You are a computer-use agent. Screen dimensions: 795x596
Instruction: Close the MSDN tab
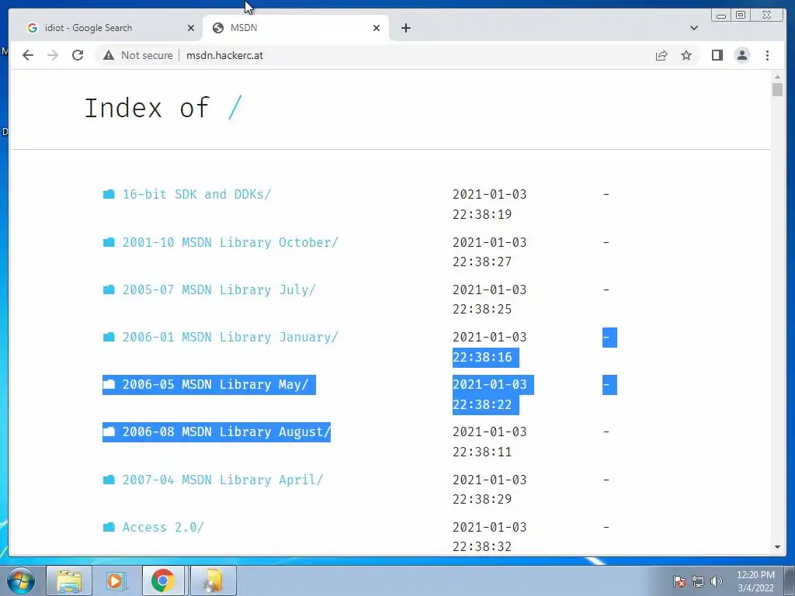tap(377, 28)
